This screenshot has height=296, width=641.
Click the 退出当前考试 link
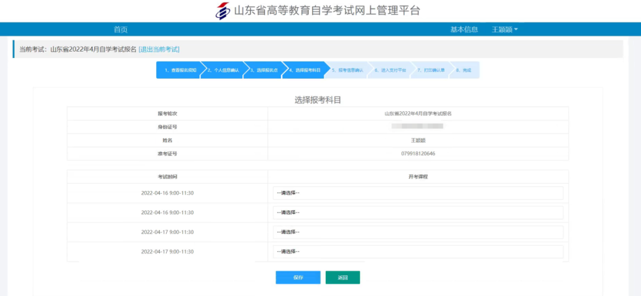point(159,49)
